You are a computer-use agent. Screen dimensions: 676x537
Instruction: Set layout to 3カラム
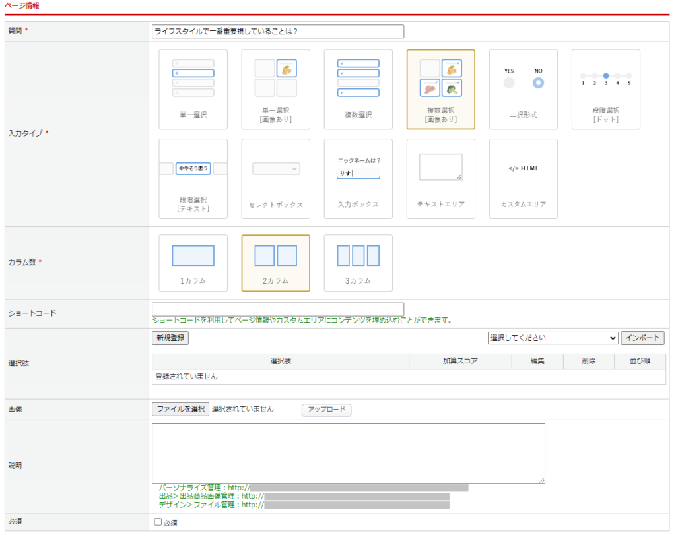[358, 263]
